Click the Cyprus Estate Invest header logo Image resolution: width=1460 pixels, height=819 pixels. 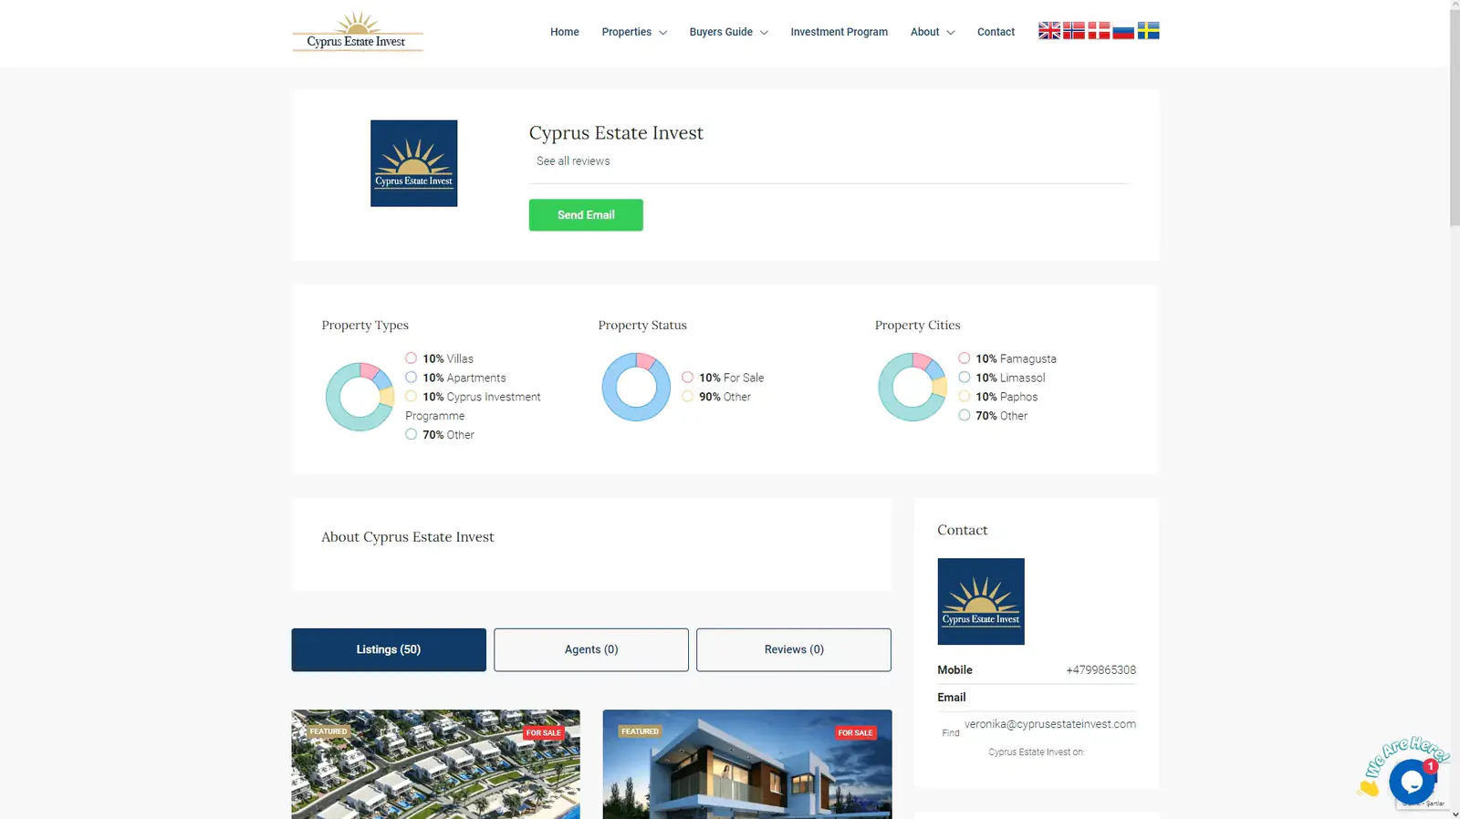pyautogui.click(x=358, y=32)
